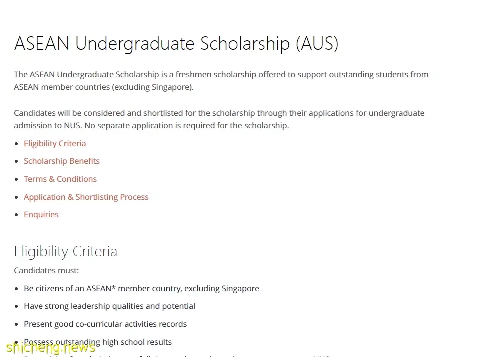Image resolution: width=489 pixels, height=357 pixels.
Task: Click the paragraph starting 'Candidates will be considered'
Action: point(219,119)
